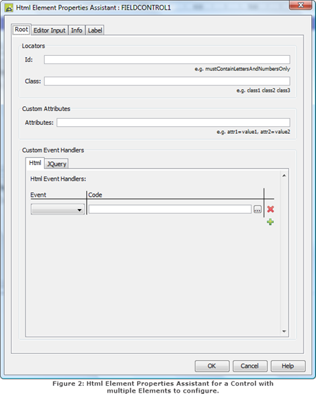Switch to the Editor Input tab
The width and height of the screenshot is (316, 394).
[50, 30]
